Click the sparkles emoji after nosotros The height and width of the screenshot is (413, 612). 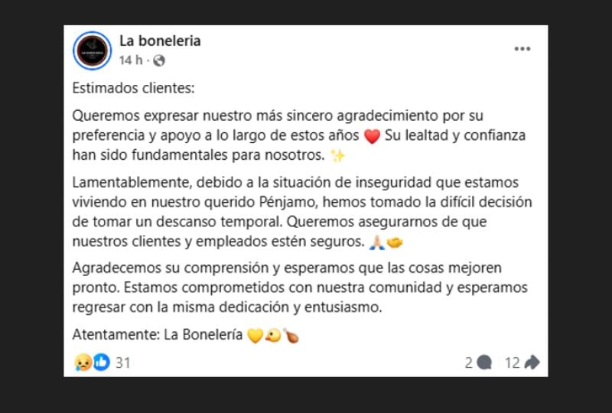tap(338, 157)
